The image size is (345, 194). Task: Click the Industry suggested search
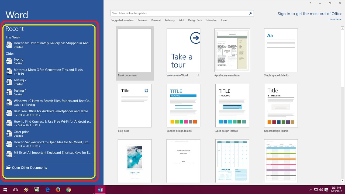[x=170, y=20]
